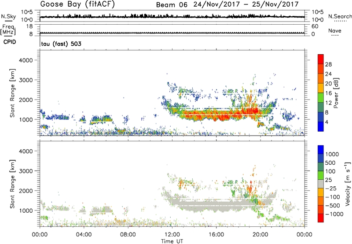Click the Power [dB] colorbar title
This screenshot has width=352, height=244.
(336, 93)
